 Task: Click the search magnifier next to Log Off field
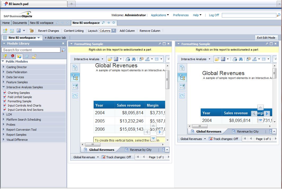(x=278, y=15)
